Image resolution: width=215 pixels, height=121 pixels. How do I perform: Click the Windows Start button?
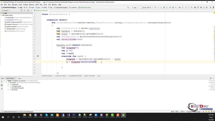(x=3, y=117)
